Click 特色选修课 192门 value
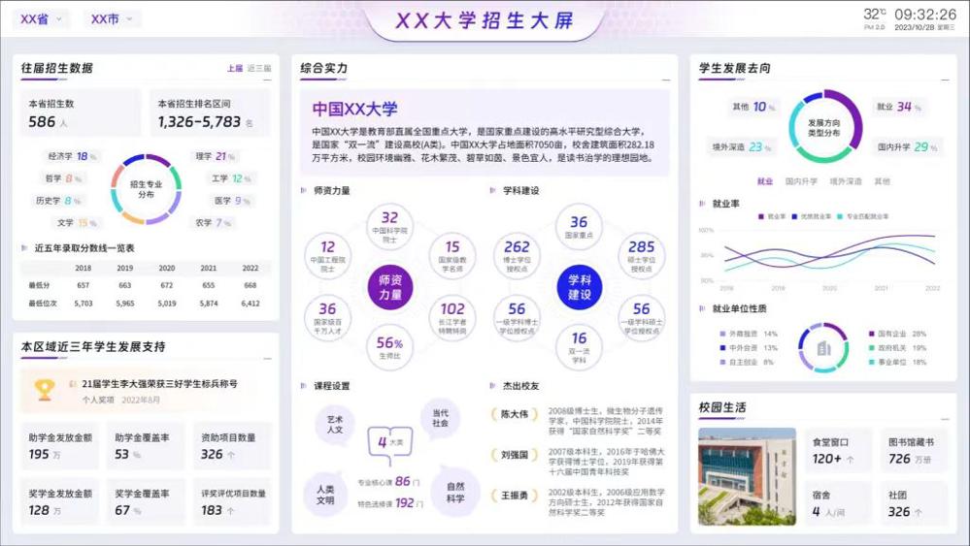The width and height of the screenshot is (970, 546). point(405,503)
